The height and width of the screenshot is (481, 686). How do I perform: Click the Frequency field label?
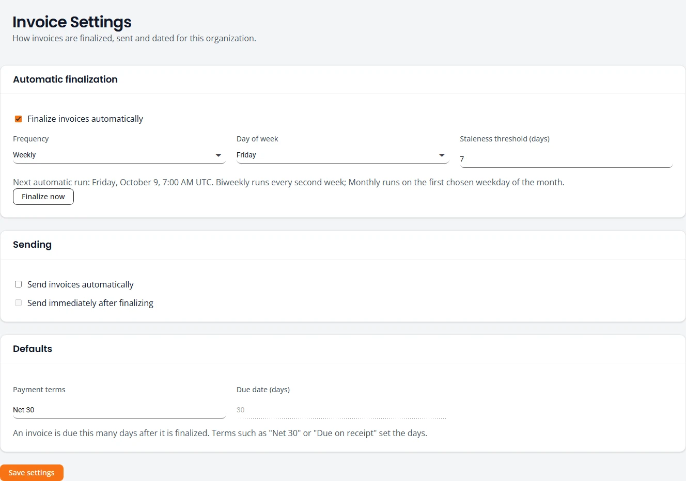click(x=31, y=139)
